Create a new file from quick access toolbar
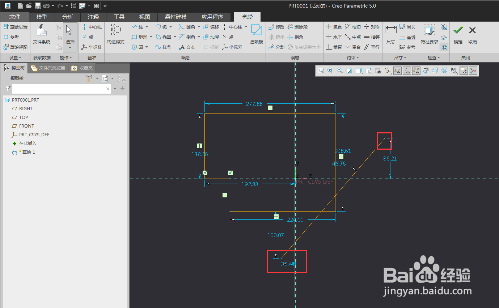This screenshot has height=308, width=499. (x=20, y=6)
